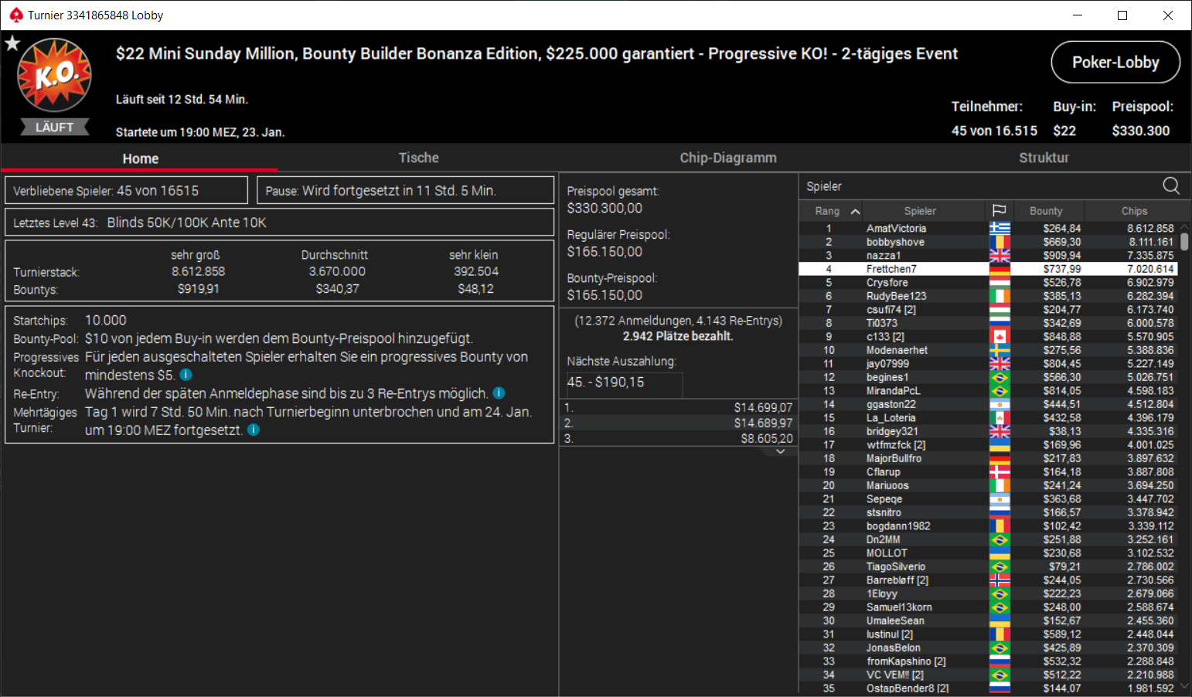Select player row stsnitro
This screenshot has height=697, width=1192.
point(988,512)
